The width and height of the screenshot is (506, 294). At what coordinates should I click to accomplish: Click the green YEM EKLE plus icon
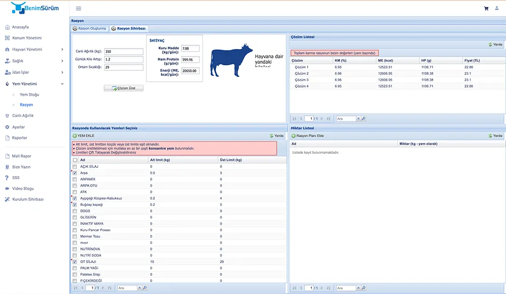tap(74, 136)
